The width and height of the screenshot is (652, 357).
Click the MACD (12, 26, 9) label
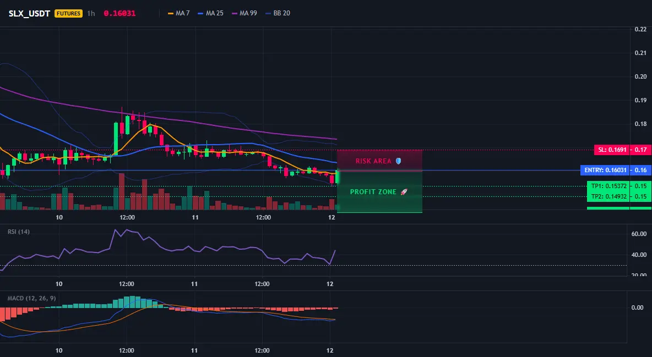(x=31, y=298)
